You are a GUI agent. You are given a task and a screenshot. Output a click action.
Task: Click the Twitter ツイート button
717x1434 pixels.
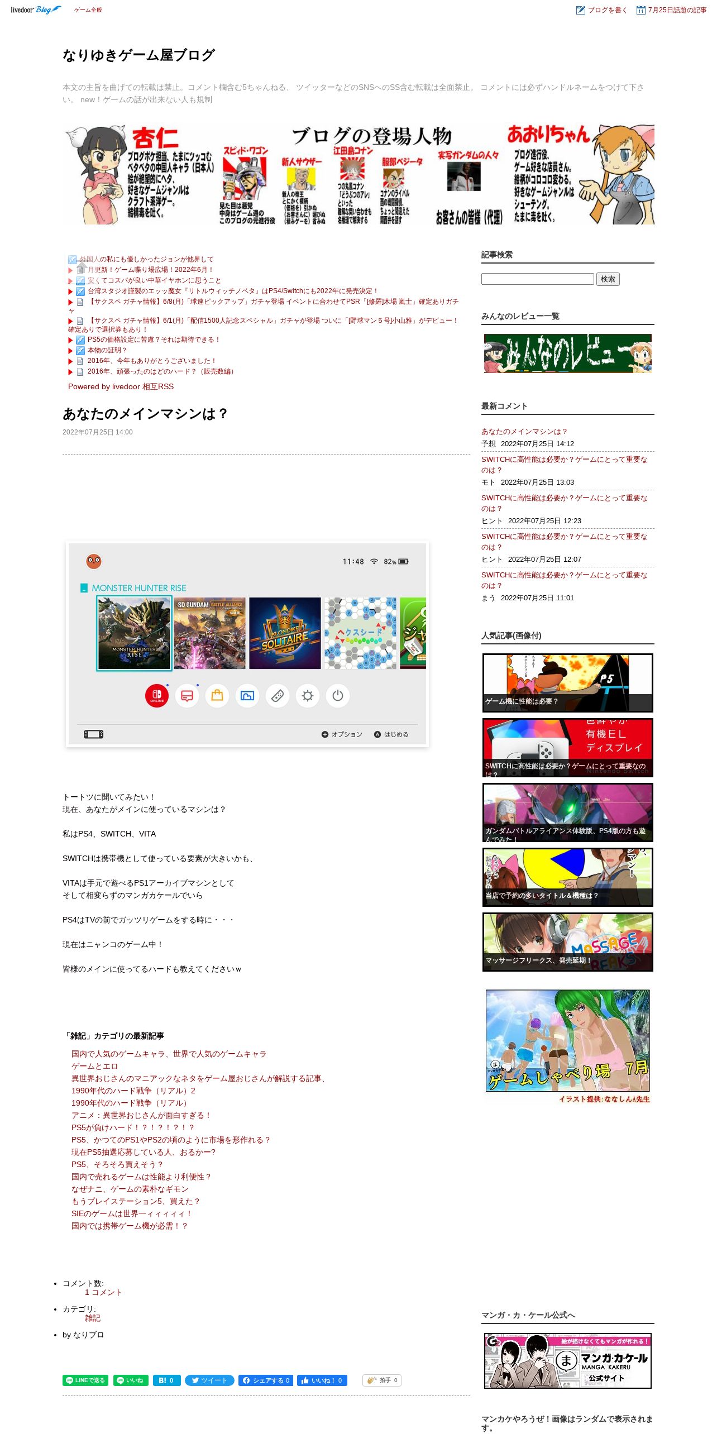[209, 1380]
